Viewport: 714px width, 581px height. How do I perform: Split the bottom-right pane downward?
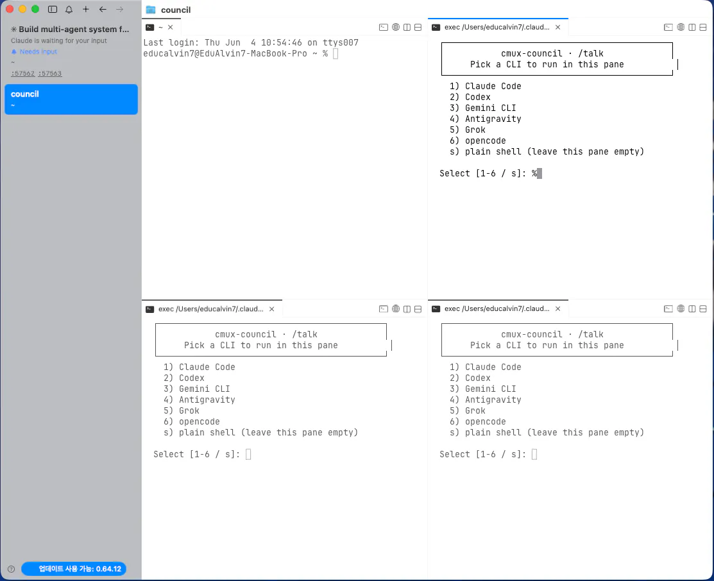[x=703, y=308]
